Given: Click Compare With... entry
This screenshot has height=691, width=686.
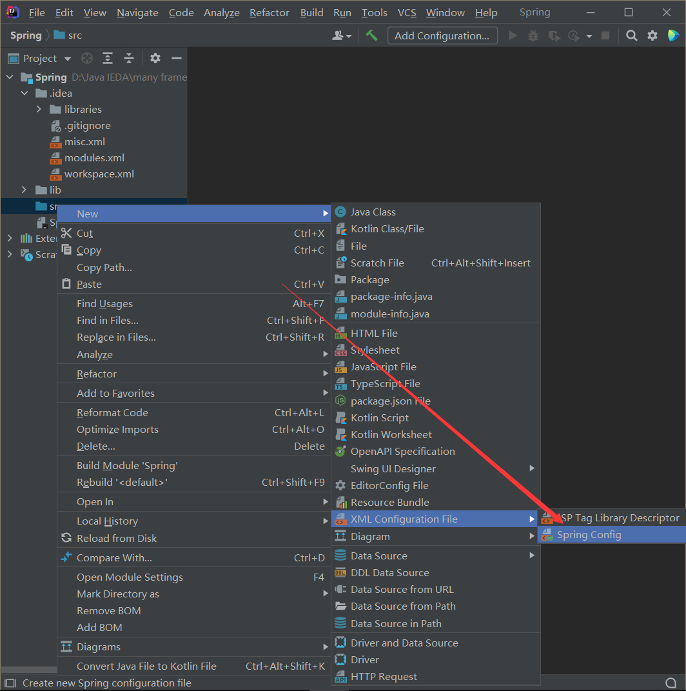Looking at the screenshot, I should click(194, 558).
